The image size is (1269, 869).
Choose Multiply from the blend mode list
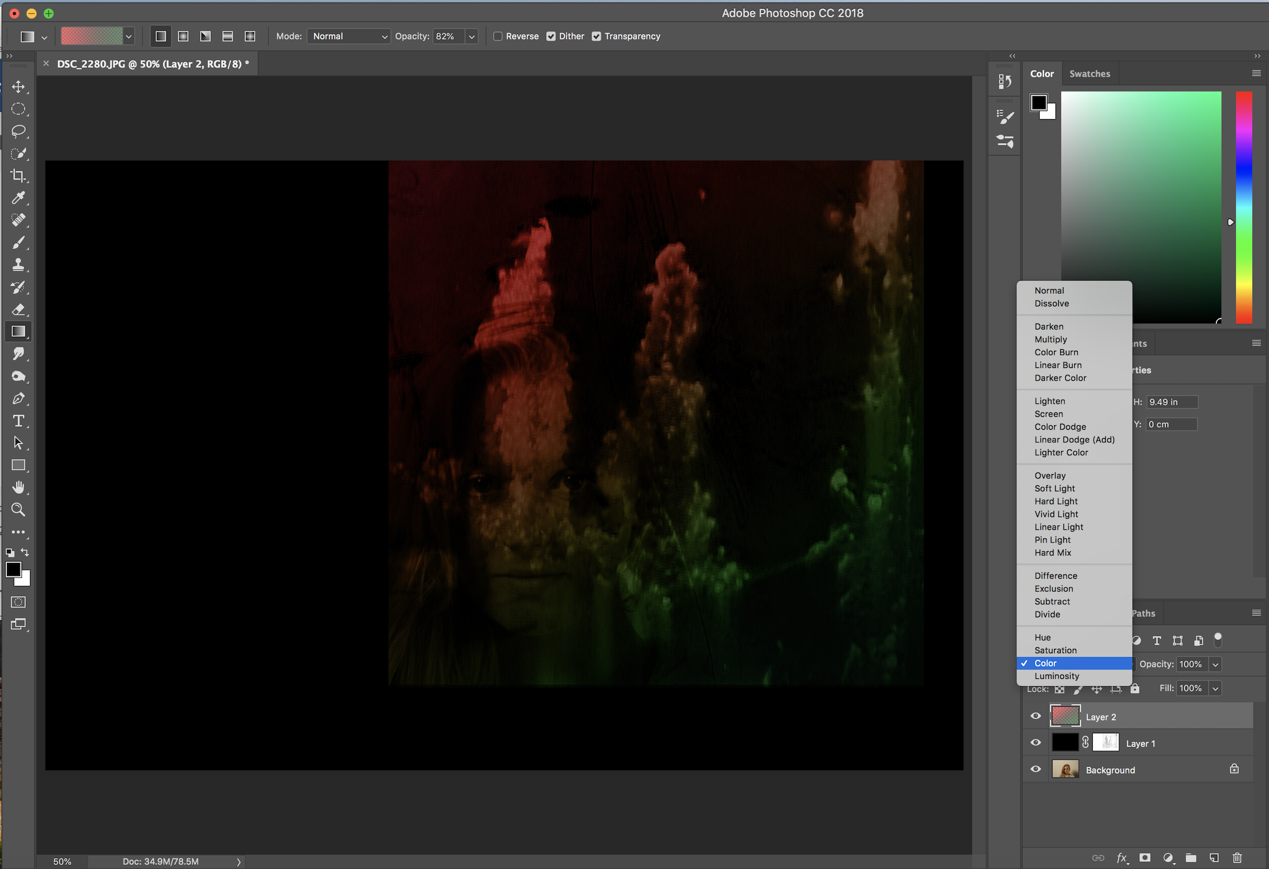[1050, 339]
